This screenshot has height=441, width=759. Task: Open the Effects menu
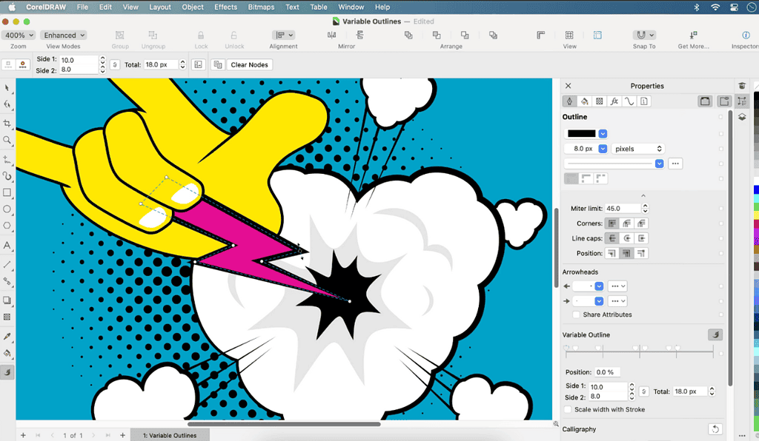(x=225, y=7)
